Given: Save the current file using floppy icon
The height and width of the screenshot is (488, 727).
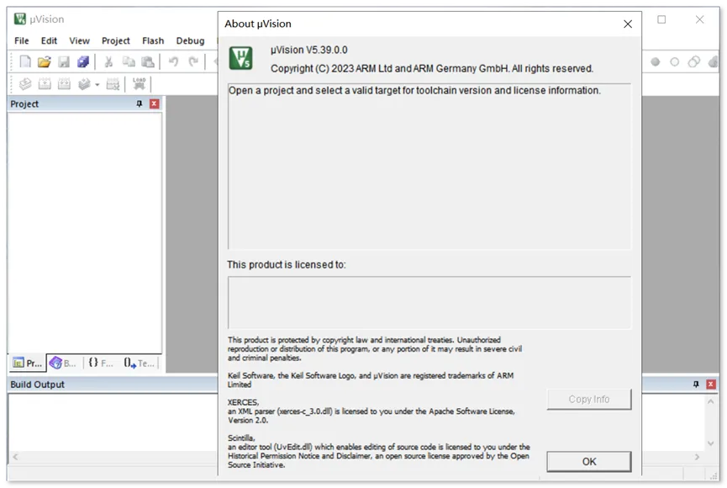Looking at the screenshot, I should click(x=64, y=61).
